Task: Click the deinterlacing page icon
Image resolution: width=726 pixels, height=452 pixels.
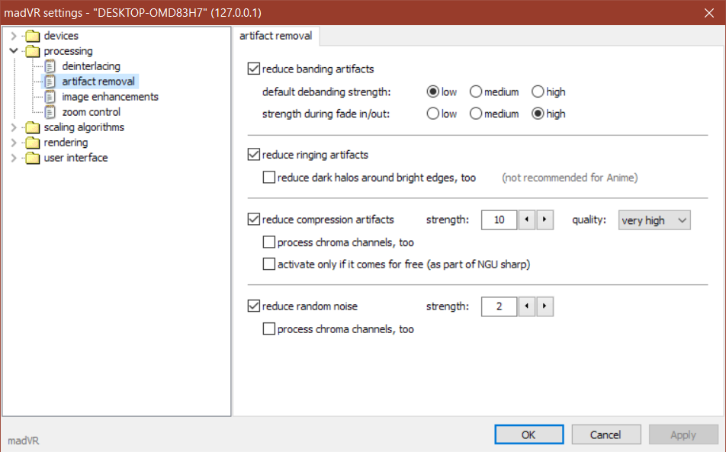Action: pyautogui.click(x=50, y=66)
